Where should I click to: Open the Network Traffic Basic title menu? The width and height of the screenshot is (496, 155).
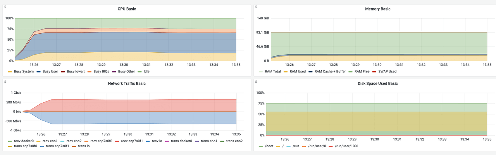(x=127, y=83)
